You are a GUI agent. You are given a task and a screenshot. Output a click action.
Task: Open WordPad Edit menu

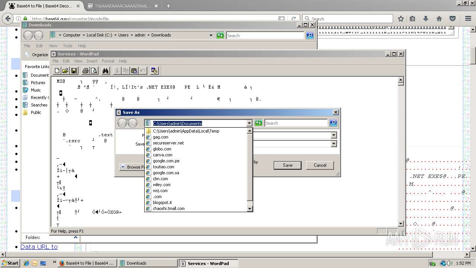click(x=66, y=61)
